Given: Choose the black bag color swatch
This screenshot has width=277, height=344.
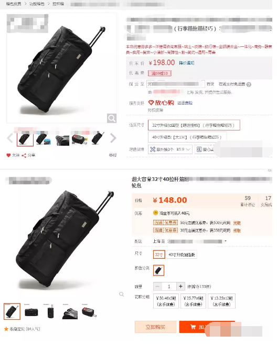Looking at the screenshot, I should (158, 270).
